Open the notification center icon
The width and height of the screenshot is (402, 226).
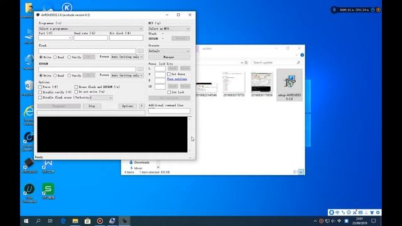(x=374, y=221)
